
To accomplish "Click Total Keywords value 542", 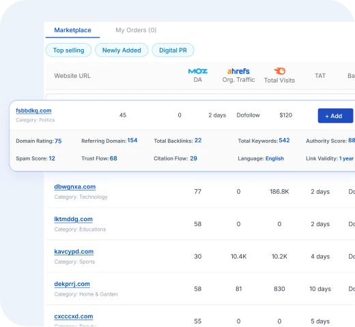I will (x=284, y=141).
